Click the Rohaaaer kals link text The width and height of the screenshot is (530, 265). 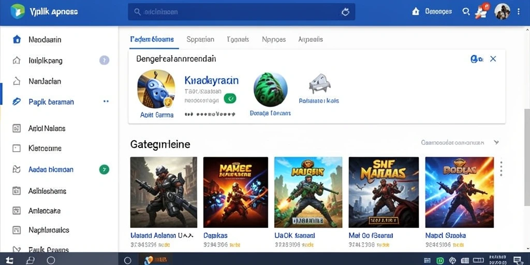(319, 101)
